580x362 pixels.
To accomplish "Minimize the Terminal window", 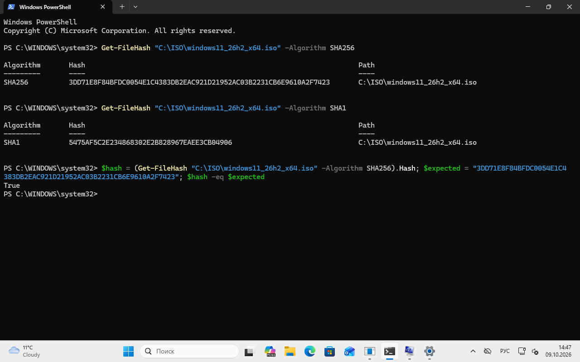I will pyautogui.click(x=528, y=7).
